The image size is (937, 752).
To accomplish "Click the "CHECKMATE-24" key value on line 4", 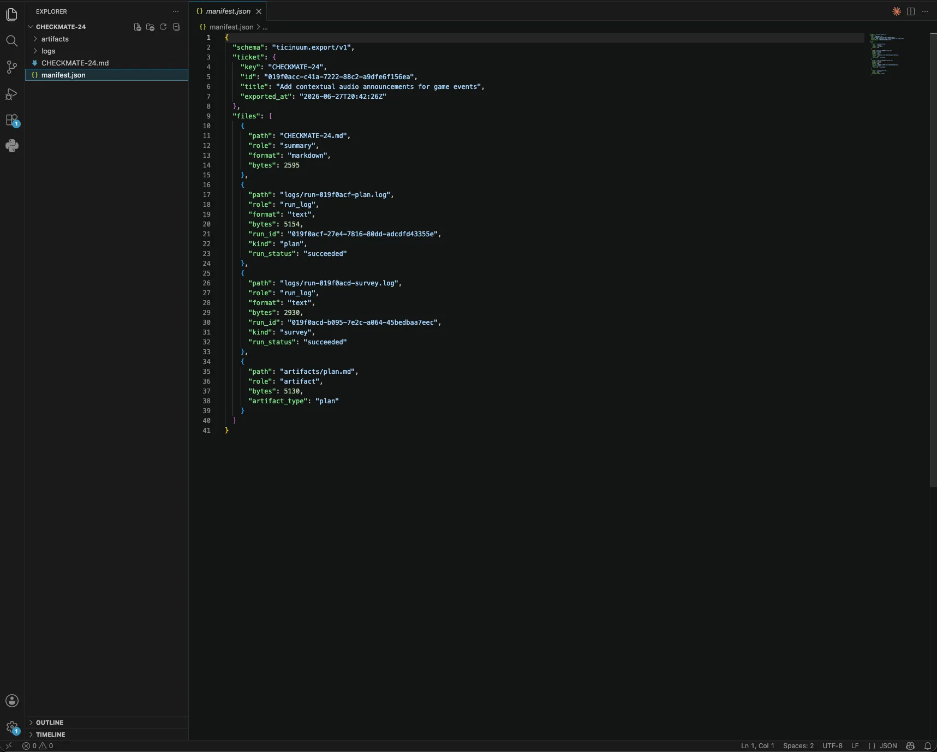I will [x=295, y=67].
